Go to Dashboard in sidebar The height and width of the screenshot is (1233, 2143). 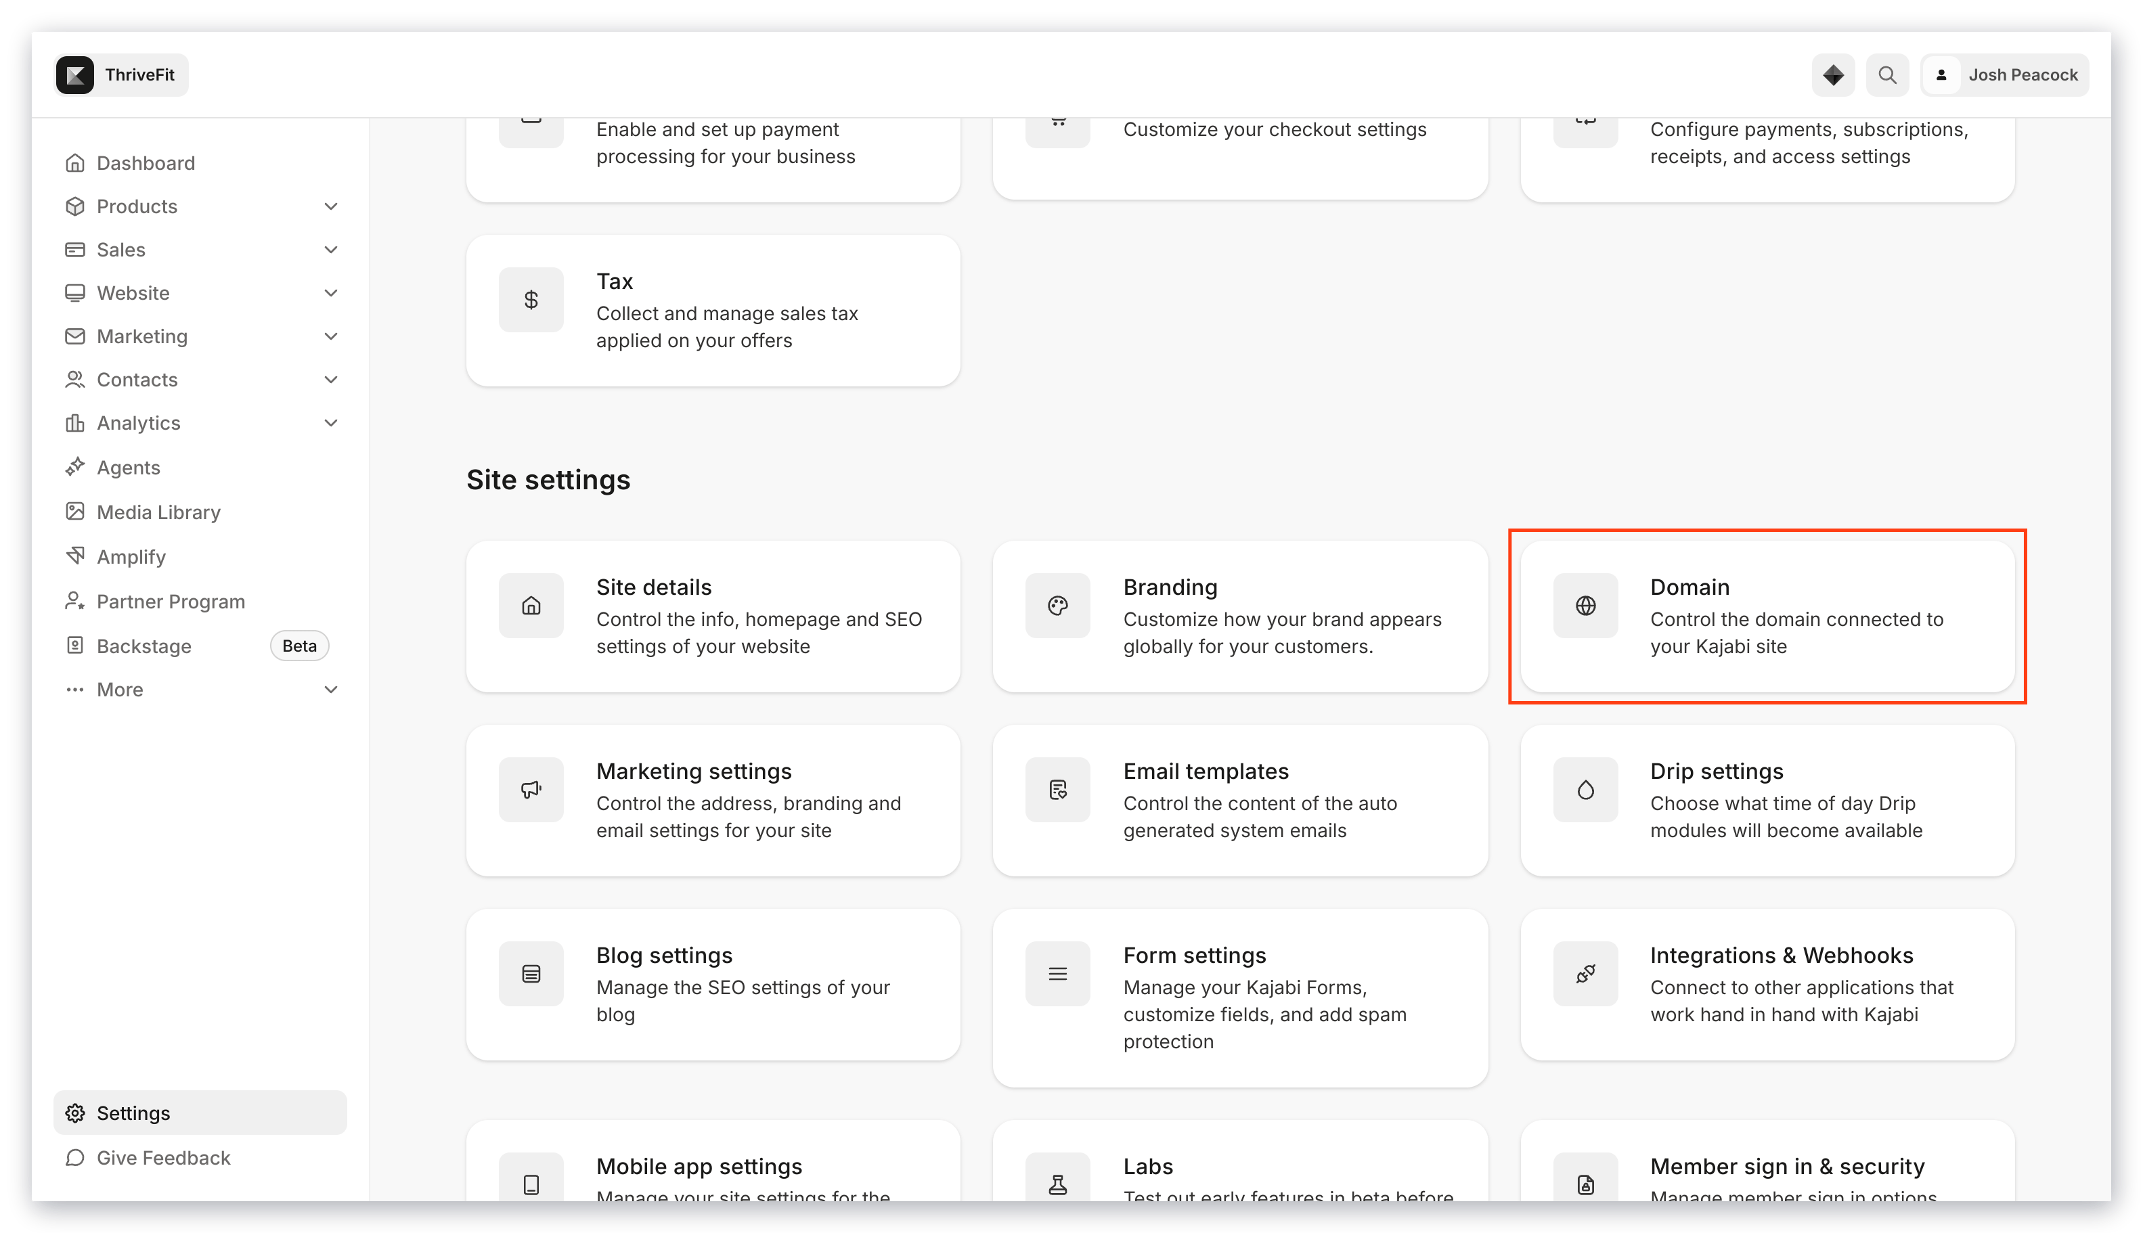145,162
